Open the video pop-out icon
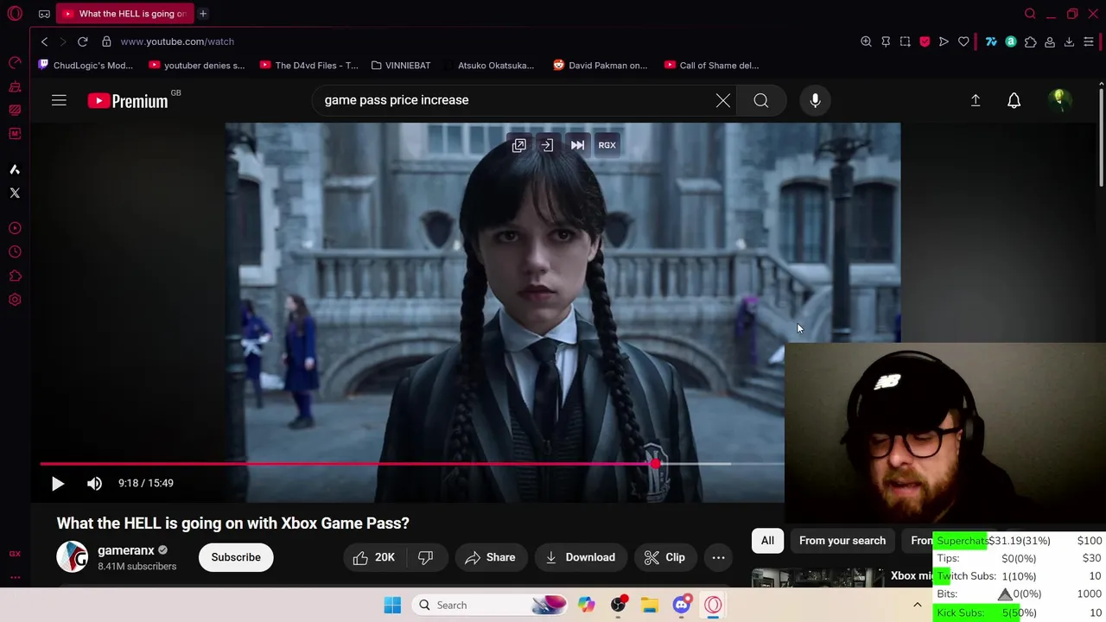The width and height of the screenshot is (1106, 622). (x=519, y=145)
